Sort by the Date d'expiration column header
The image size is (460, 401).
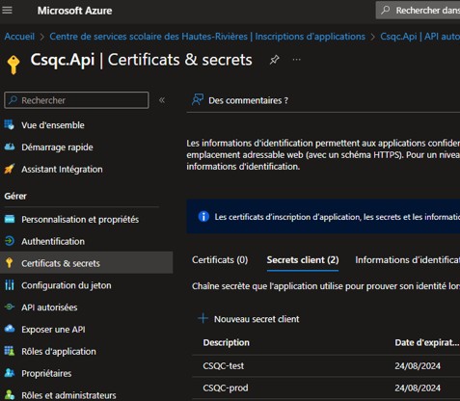click(x=427, y=342)
